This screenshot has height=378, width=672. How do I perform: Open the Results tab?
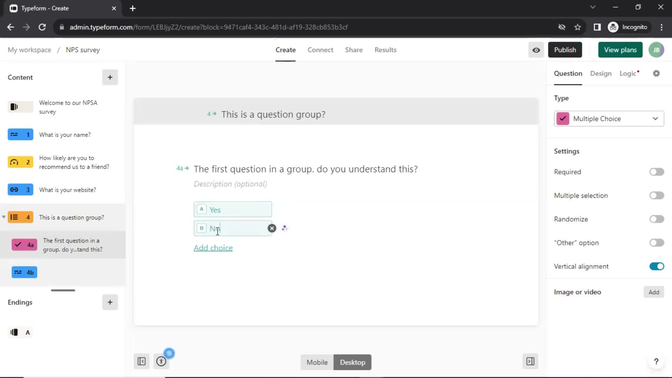[385, 50]
